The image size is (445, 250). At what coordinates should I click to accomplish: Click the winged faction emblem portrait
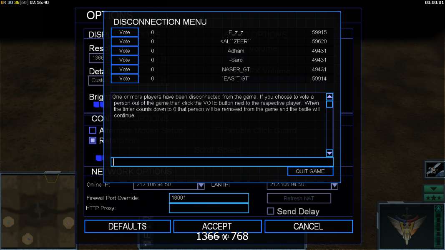point(406,226)
